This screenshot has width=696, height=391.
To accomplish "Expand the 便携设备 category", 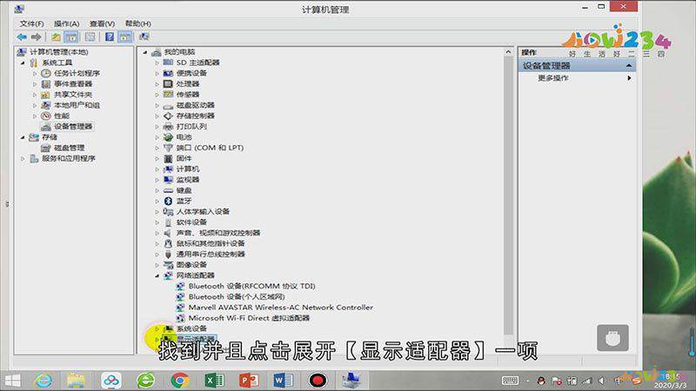I will click(157, 74).
